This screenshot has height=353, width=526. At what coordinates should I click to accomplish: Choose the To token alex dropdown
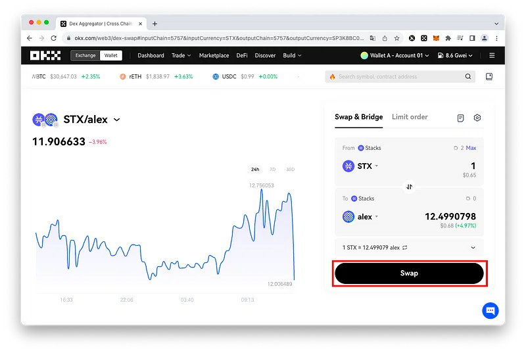[x=360, y=216]
